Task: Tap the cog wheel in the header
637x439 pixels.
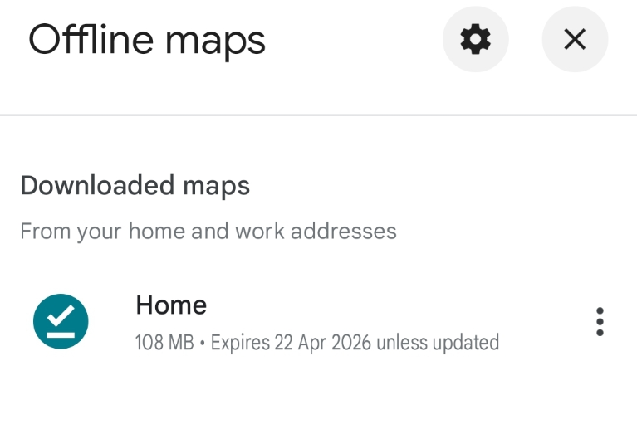Action: tap(475, 39)
